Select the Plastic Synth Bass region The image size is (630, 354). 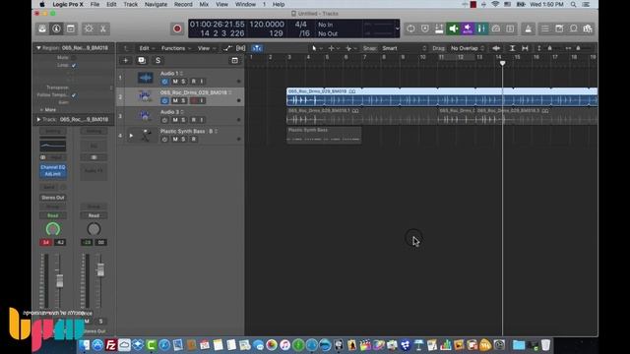tap(324, 136)
